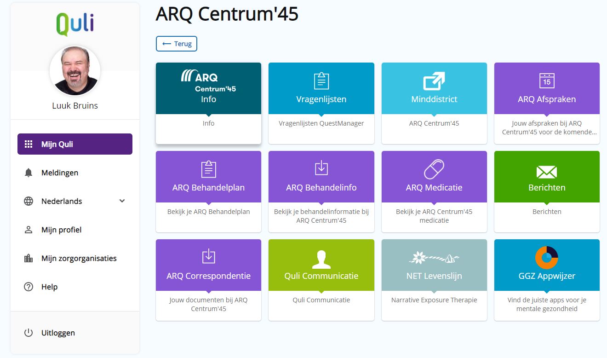Screen dimensions: 607x358
Task: Click 'Narrative Exposure Therapie' description
Action: click(x=434, y=300)
